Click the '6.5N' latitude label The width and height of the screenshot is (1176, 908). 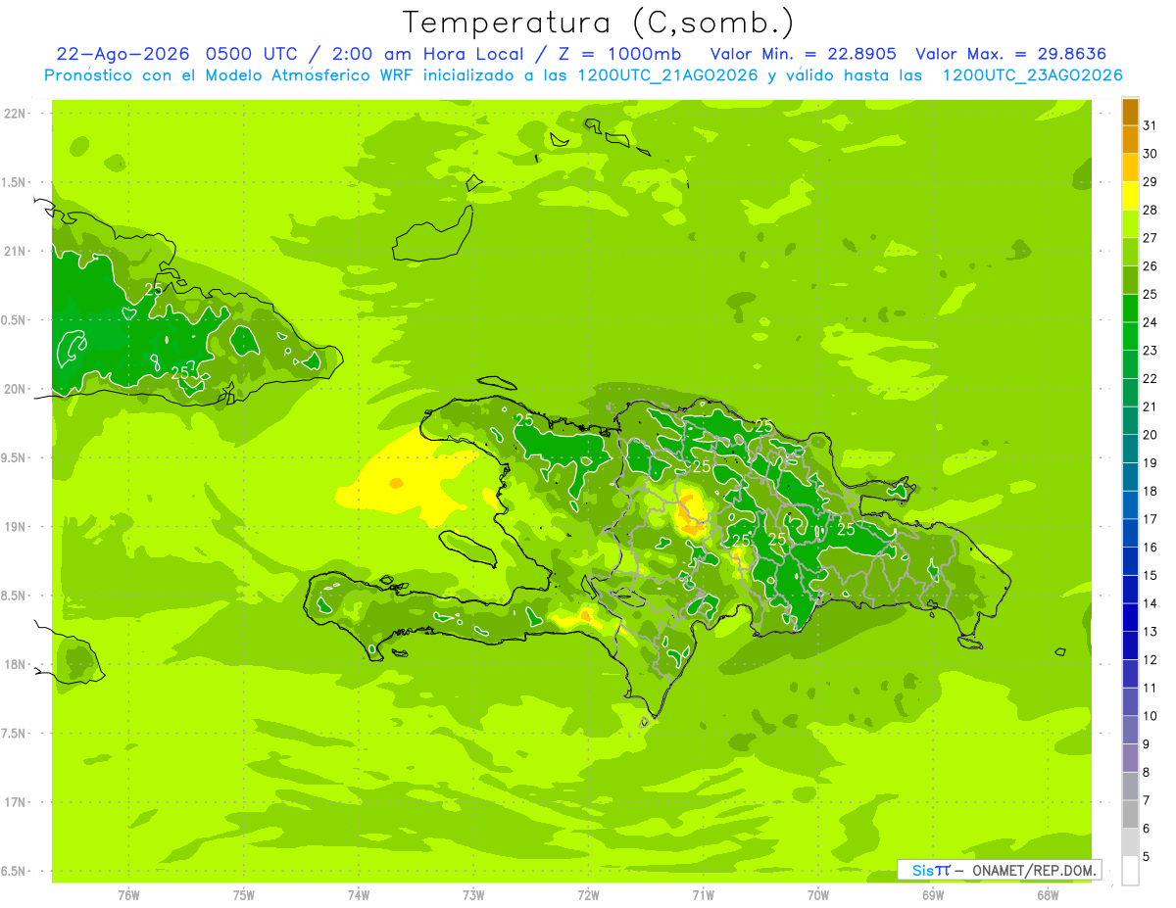click(15, 871)
